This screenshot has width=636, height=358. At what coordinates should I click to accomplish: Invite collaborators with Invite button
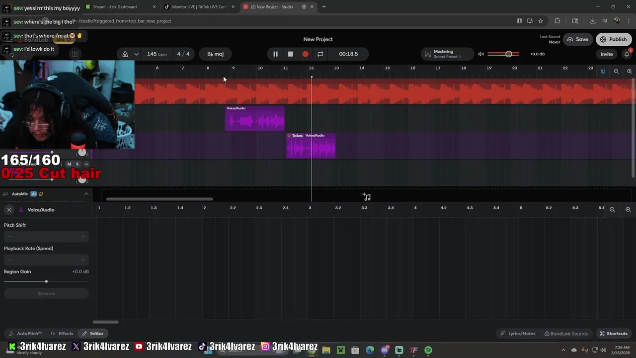click(607, 54)
